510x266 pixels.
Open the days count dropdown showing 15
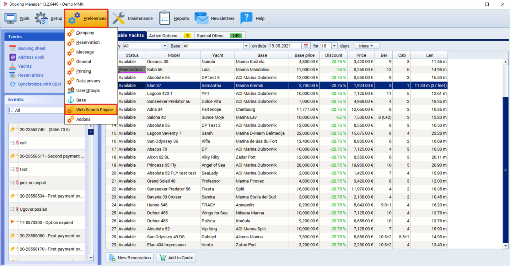click(334, 46)
